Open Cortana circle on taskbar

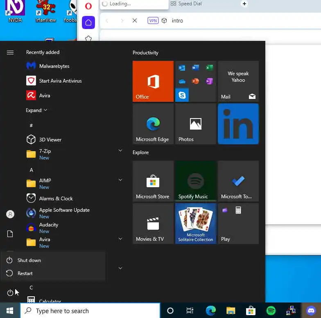pyautogui.click(x=170, y=311)
